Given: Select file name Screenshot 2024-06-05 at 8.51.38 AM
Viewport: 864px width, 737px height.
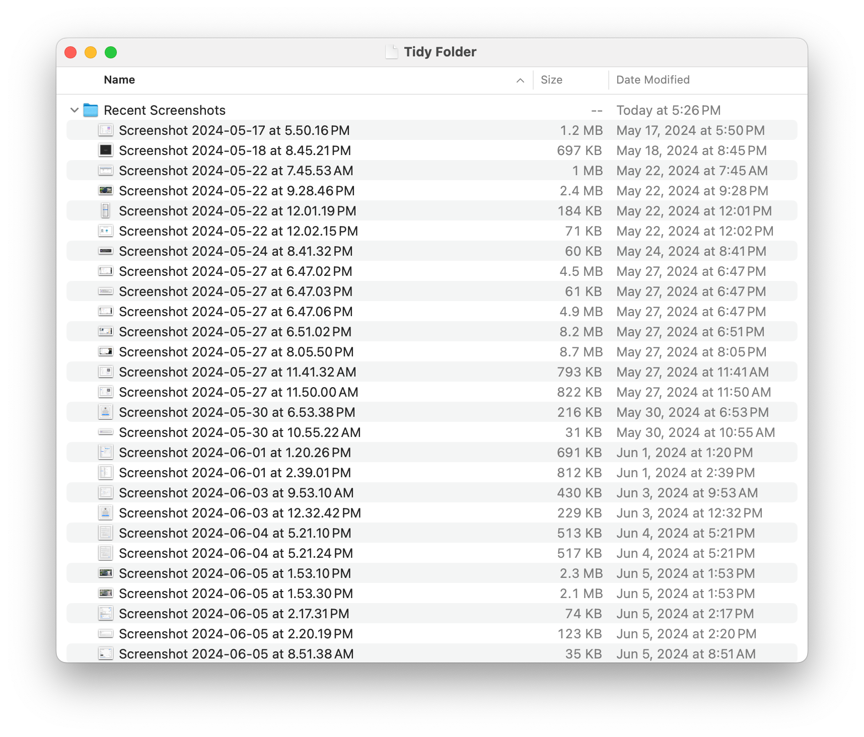Looking at the screenshot, I should [236, 654].
